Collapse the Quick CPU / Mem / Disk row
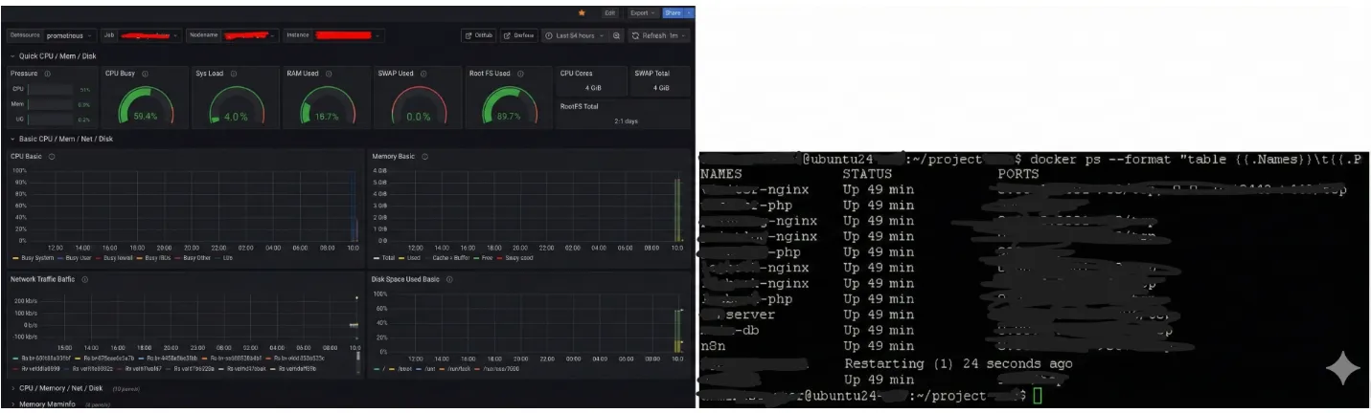 (x=54, y=56)
